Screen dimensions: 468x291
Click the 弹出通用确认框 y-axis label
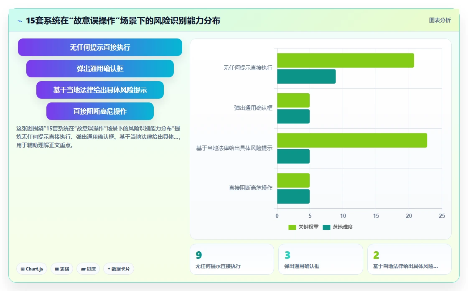click(253, 108)
